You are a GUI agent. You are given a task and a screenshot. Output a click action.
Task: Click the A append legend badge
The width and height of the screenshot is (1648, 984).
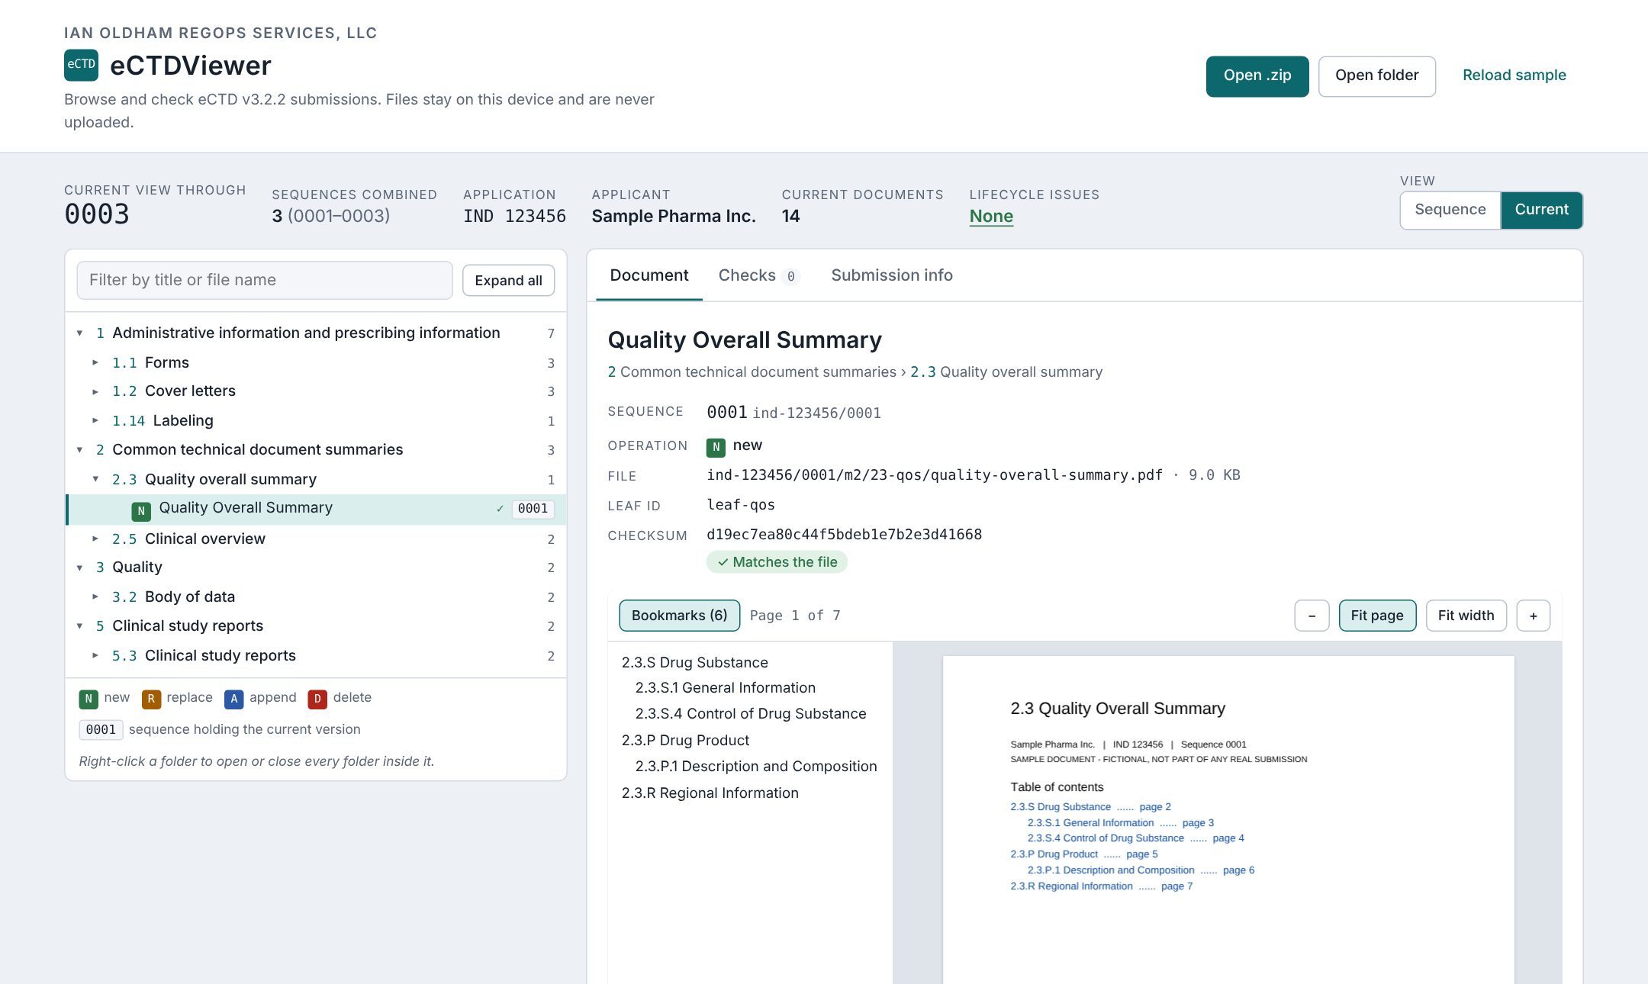pyautogui.click(x=234, y=699)
